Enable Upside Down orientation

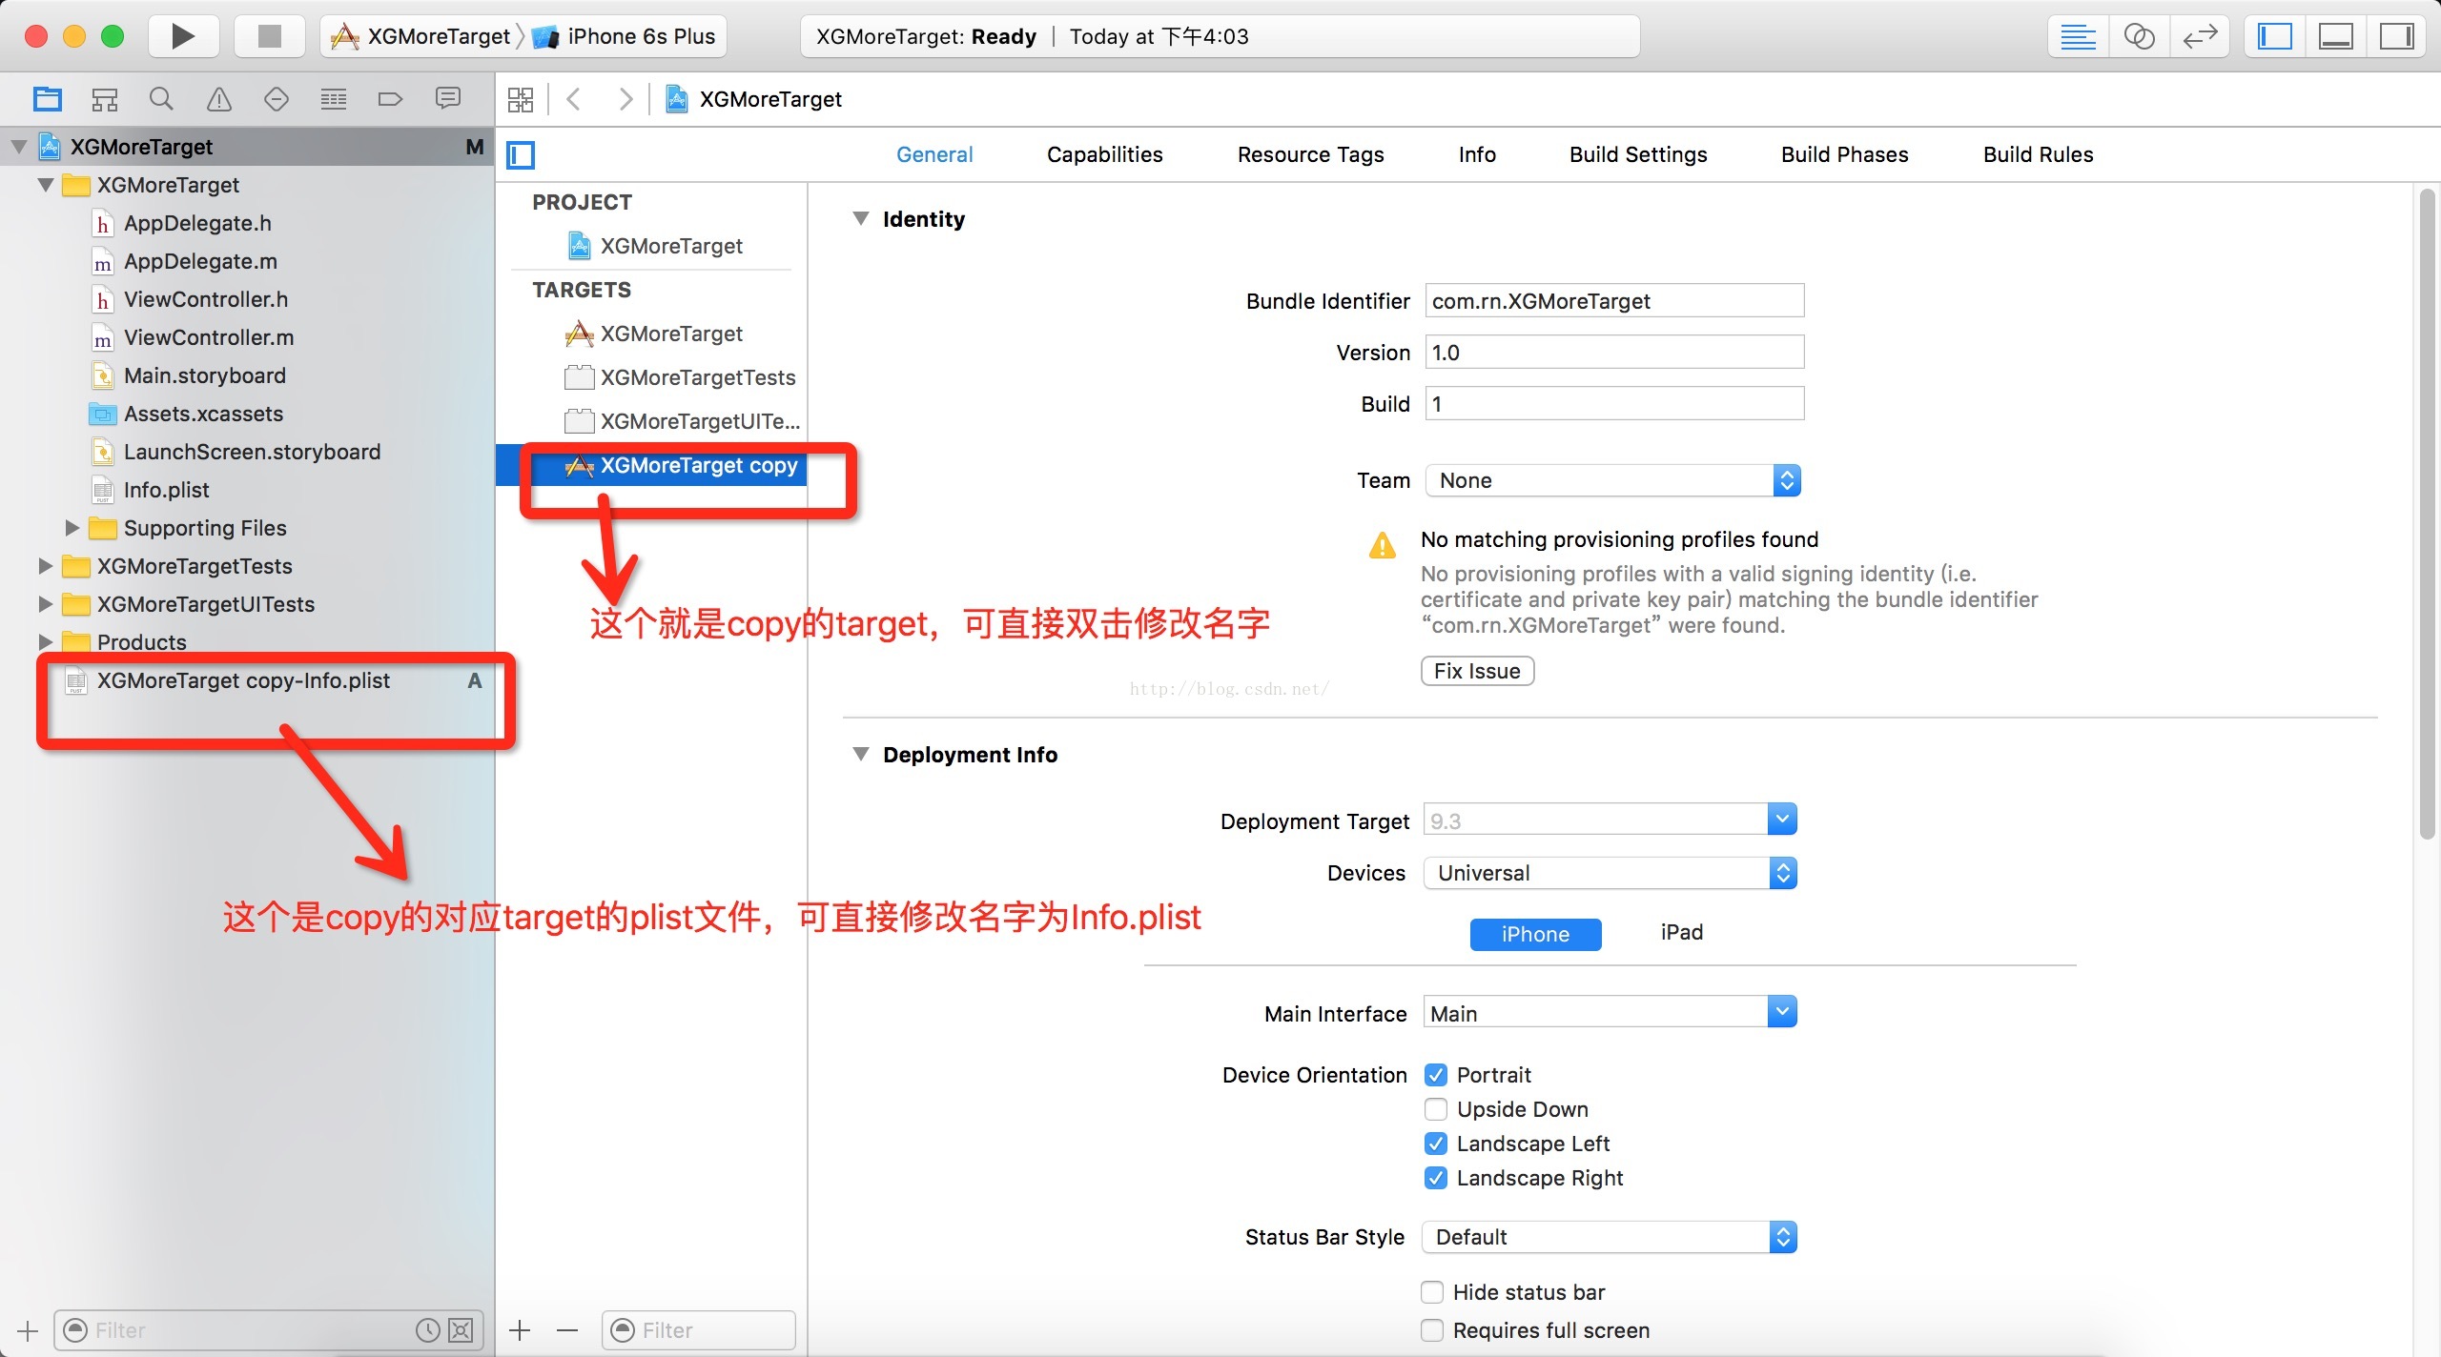coord(1435,1109)
